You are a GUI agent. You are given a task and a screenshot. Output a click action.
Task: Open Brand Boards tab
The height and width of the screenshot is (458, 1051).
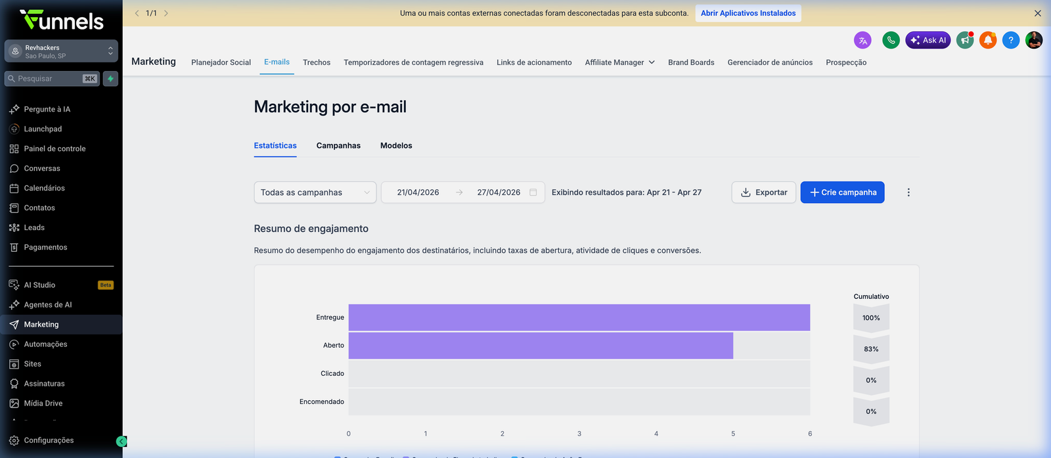pyautogui.click(x=691, y=62)
